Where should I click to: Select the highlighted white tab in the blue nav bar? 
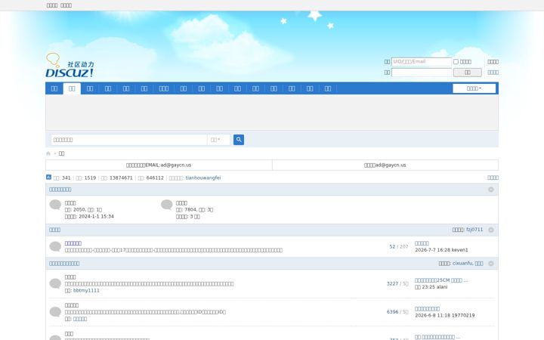[72, 89]
